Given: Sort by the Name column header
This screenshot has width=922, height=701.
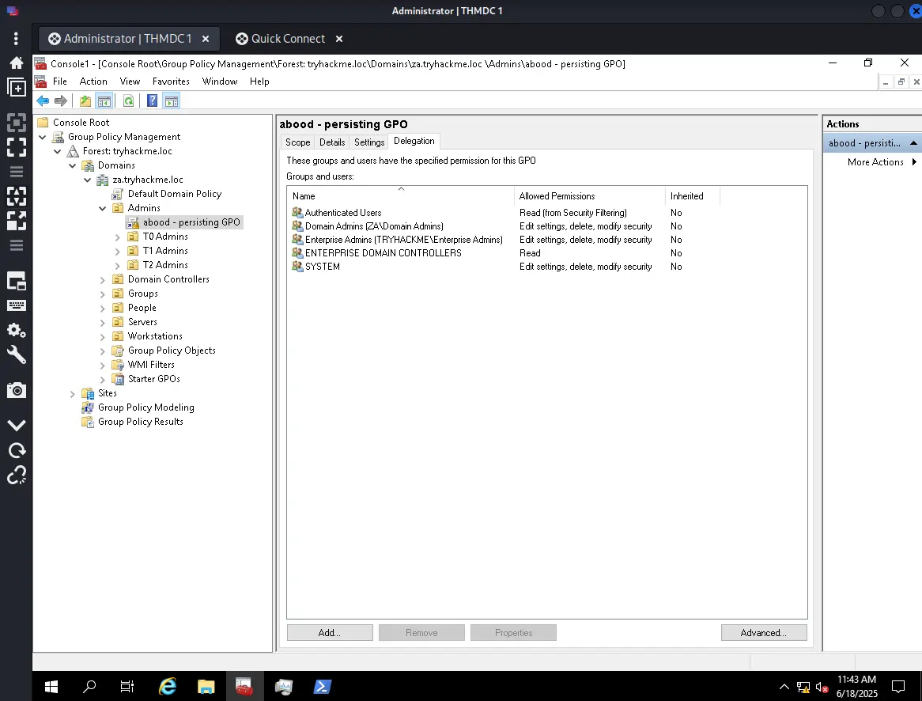Looking at the screenshot, I should point(400,196).
